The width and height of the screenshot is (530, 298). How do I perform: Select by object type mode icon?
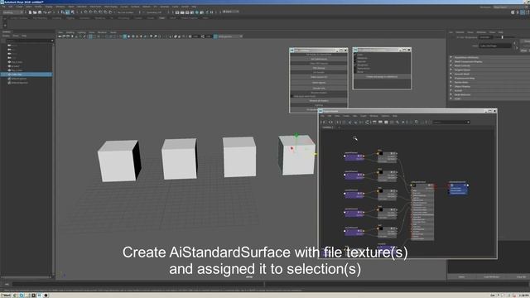pos(68,12)
